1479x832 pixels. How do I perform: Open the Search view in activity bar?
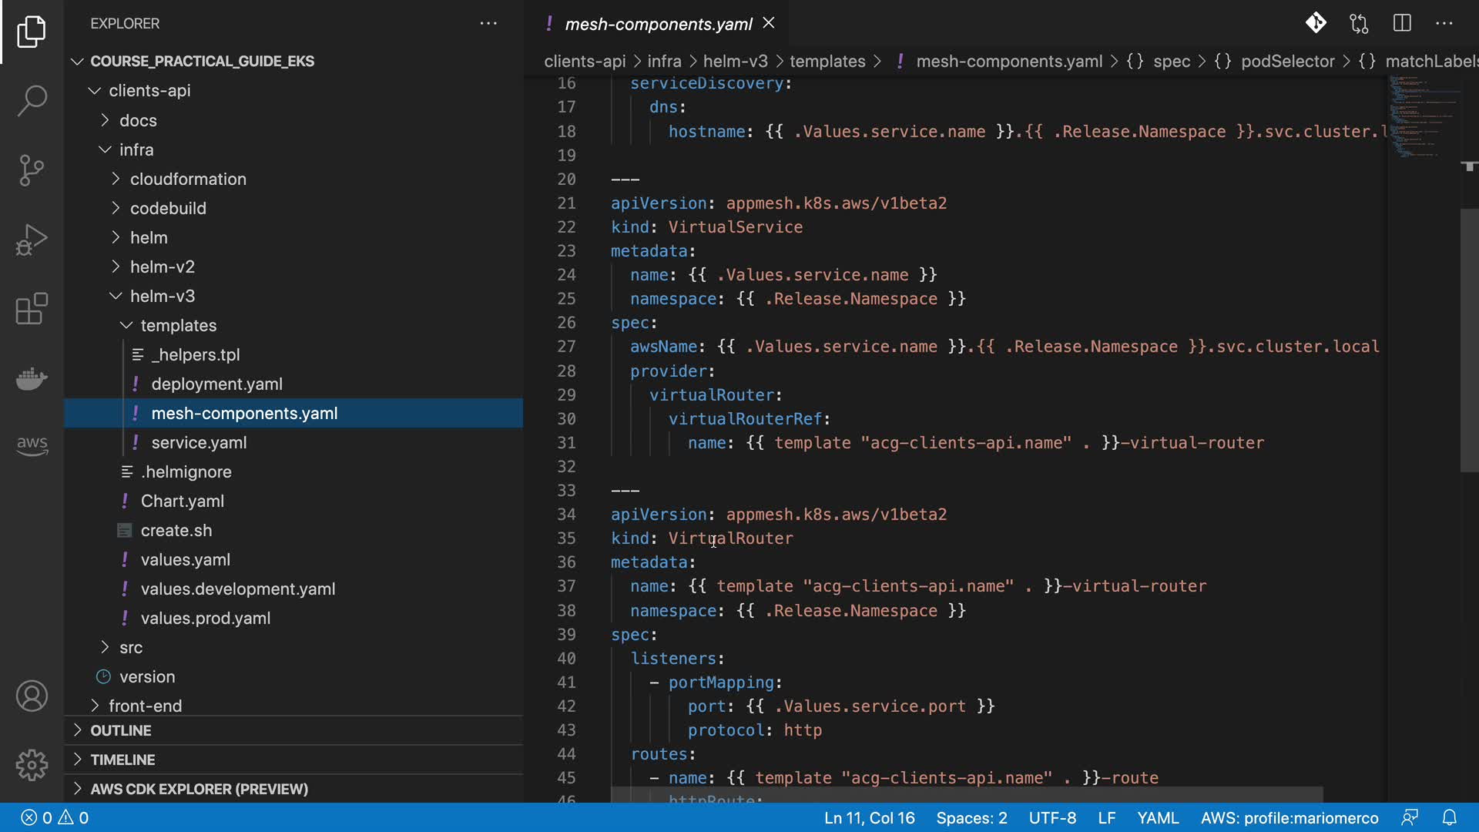pyautogui.click(x=32, y=100)
